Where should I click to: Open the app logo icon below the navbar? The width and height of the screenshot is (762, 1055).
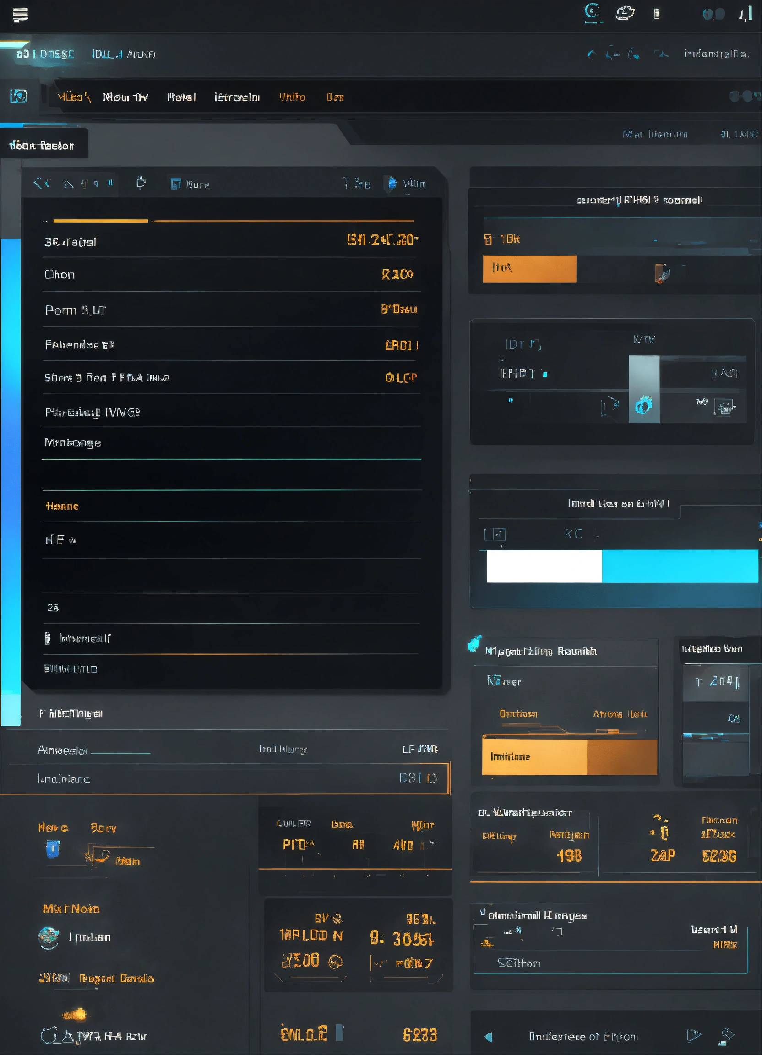[19, 96]
